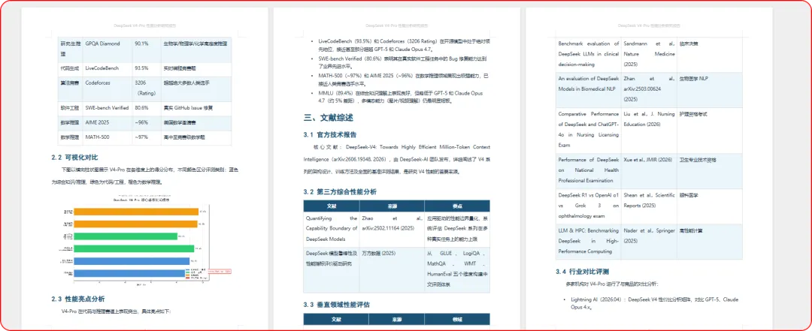Click the '3.4 行业对比评测' heading
This screenshot has width=812, height=331.
click(x=582, y=272)
